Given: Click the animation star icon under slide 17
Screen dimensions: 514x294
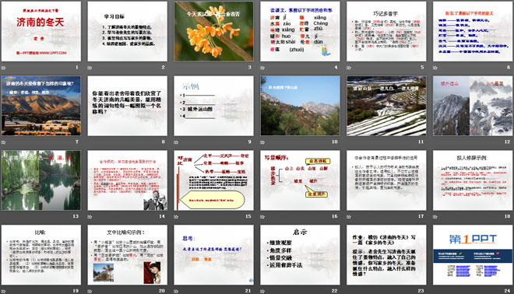Looking at the screenshot, I should click(349, 216).
